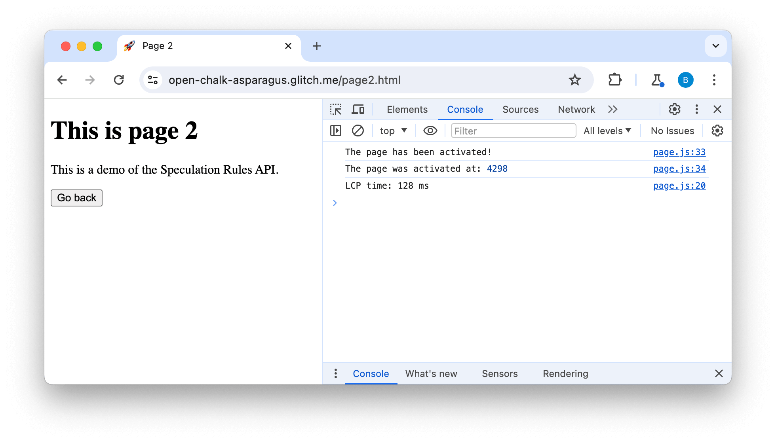Viewport: 776px width, 443px height.
Task: Click the page2.js:34 source link
Action: point(679,169)
